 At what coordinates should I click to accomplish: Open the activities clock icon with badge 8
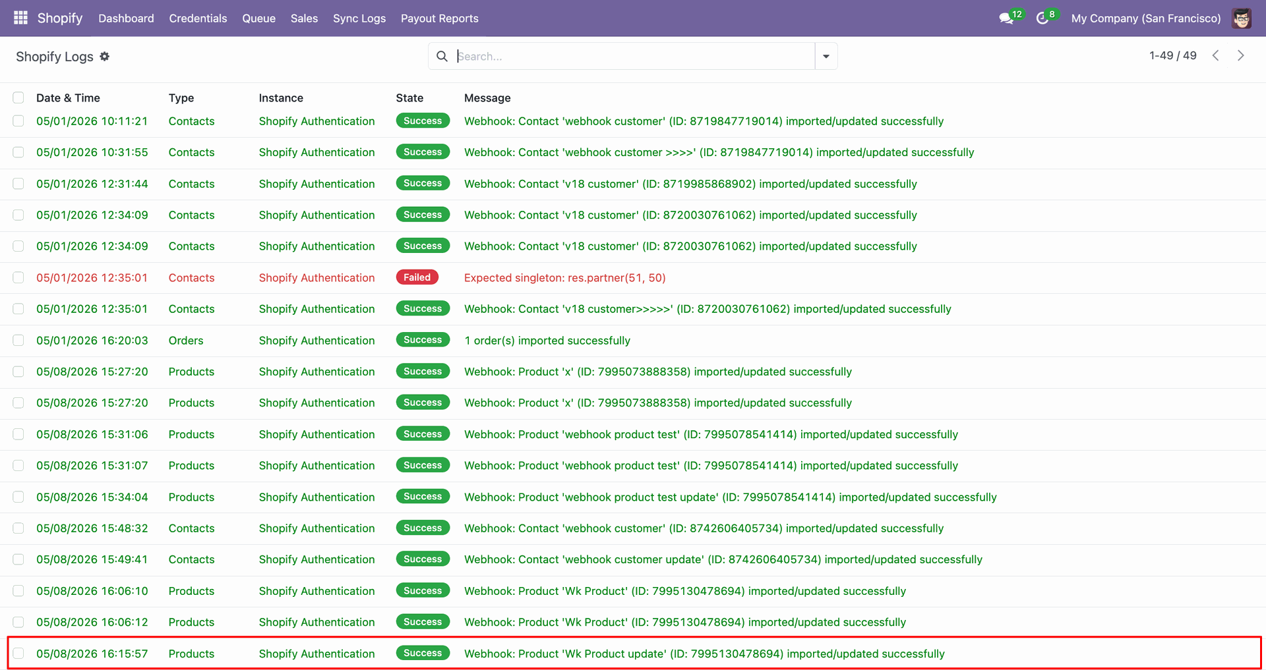(1042, 18)
